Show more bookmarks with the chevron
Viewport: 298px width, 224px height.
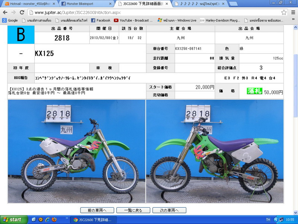[x=293, y=19]
